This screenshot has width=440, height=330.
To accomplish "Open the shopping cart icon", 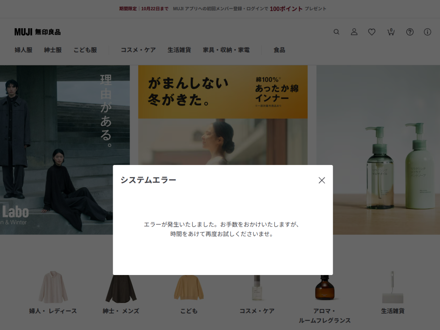I will pos(391,32).
